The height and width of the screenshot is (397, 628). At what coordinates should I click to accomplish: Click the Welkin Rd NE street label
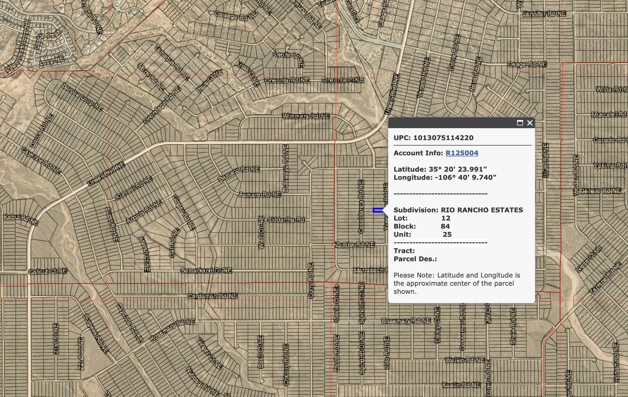point(464,360)
